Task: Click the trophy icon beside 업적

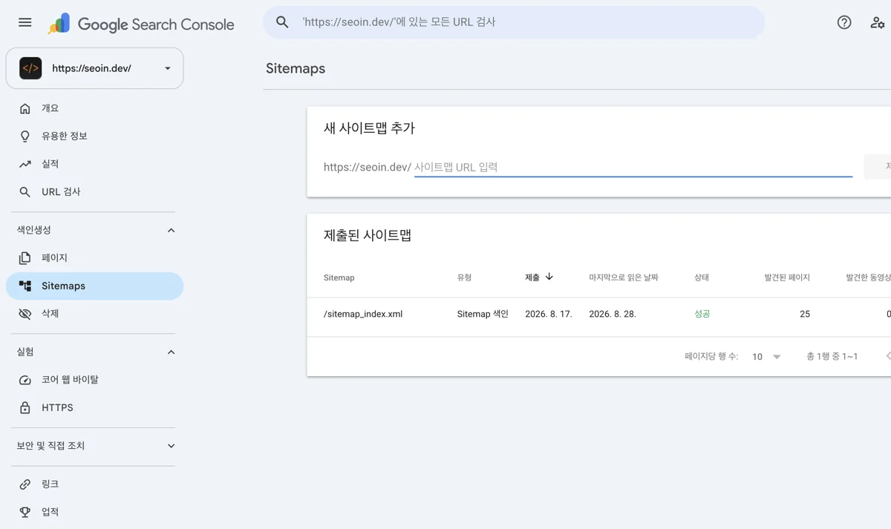Action: point(25,512)
